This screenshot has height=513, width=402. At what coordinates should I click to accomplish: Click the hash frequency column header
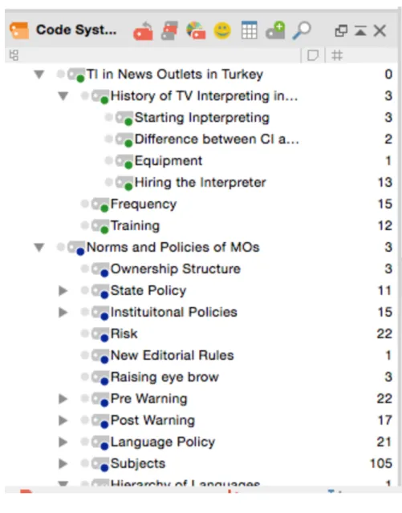pyautogui.click(x=337, y=55)
